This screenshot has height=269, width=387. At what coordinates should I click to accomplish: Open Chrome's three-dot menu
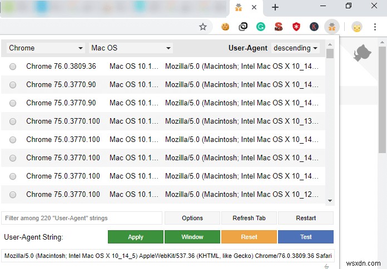pyautogui.click(x=375, y=27)
